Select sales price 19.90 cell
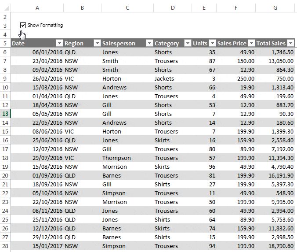The image size is (297, 252). tap(236, 87)
